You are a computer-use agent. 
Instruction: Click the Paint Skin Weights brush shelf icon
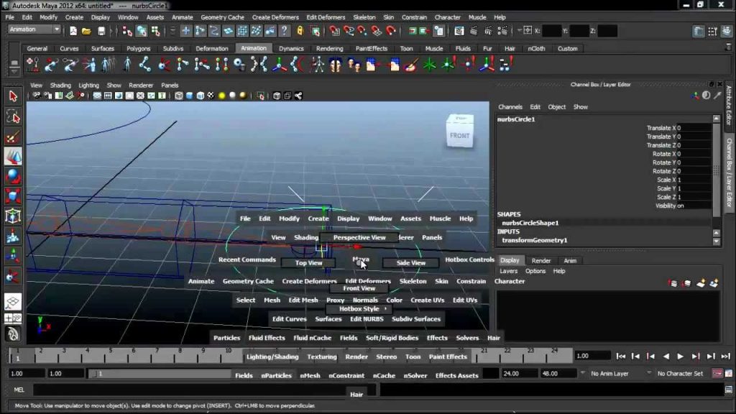tap(410, 65)
